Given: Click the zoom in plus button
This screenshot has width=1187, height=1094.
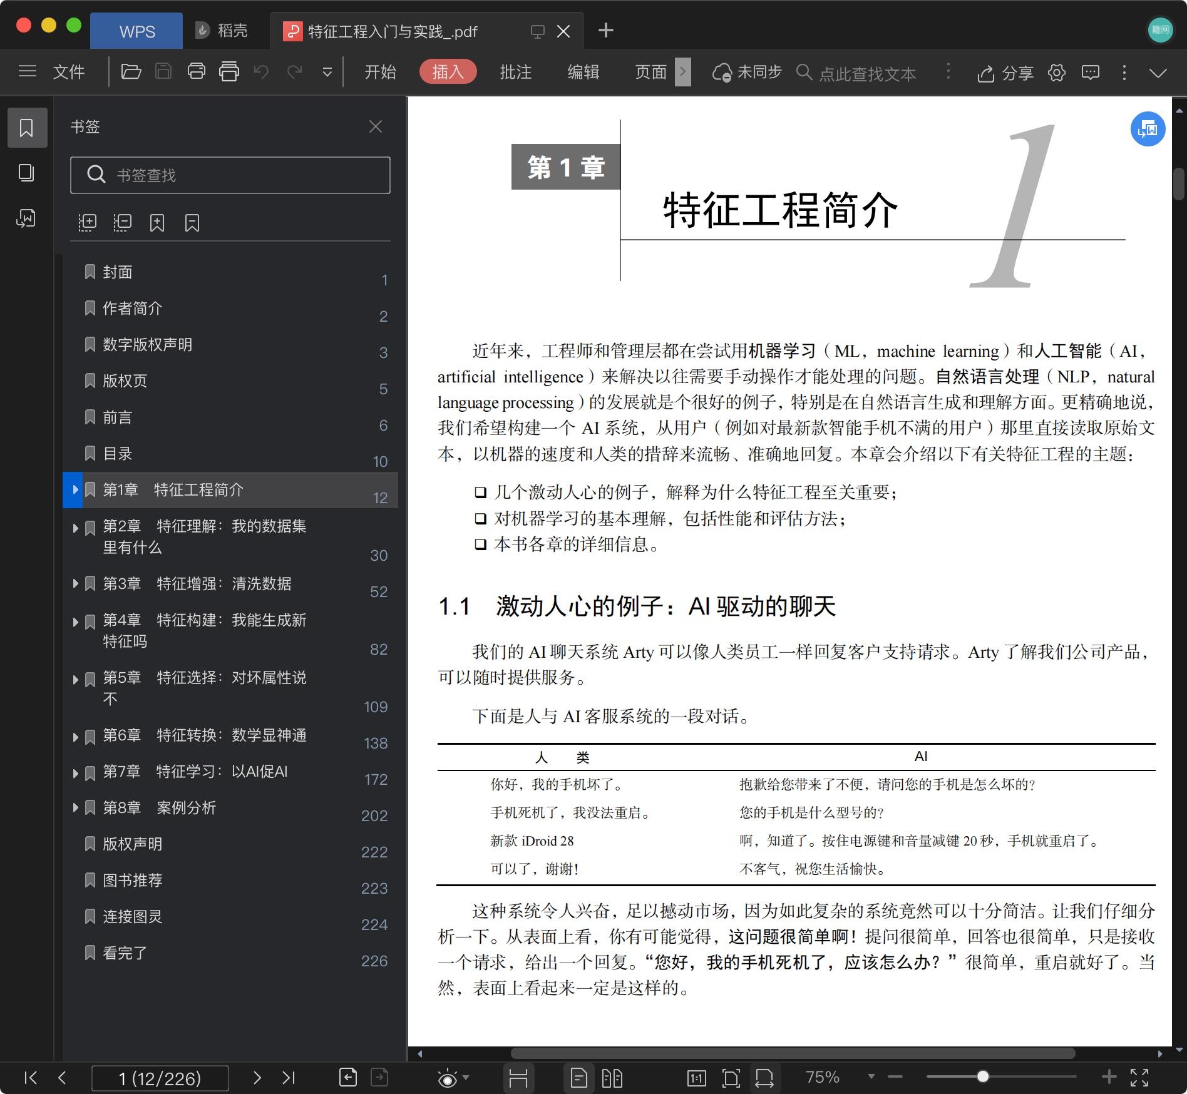Looking at the screenshot, I should [x=1109, y=1076].
